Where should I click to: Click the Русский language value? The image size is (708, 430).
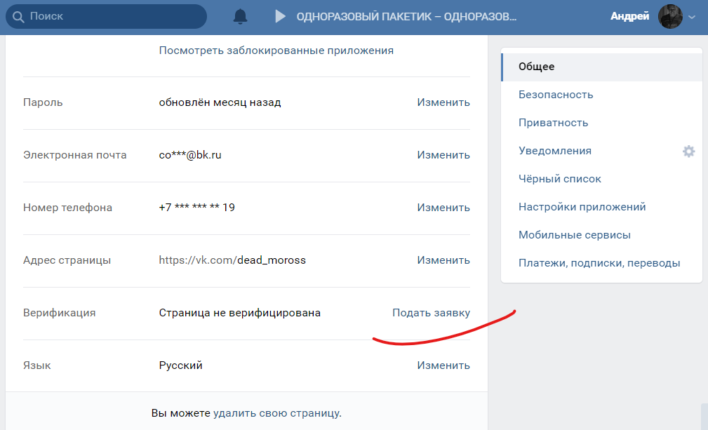point(180,365)
